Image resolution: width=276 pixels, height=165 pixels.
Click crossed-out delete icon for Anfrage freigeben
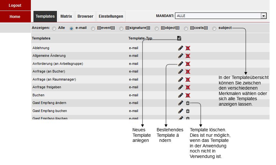tap(188, 87)
